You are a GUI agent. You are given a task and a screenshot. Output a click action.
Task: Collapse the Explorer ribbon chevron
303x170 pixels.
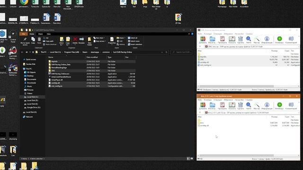click(x=189, y=34)
